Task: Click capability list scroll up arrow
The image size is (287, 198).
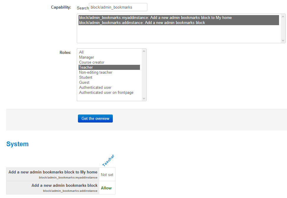Action: coord(283,17)
